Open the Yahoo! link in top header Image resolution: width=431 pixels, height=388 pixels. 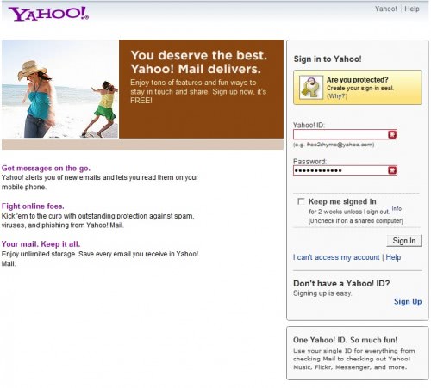[385, 9]
